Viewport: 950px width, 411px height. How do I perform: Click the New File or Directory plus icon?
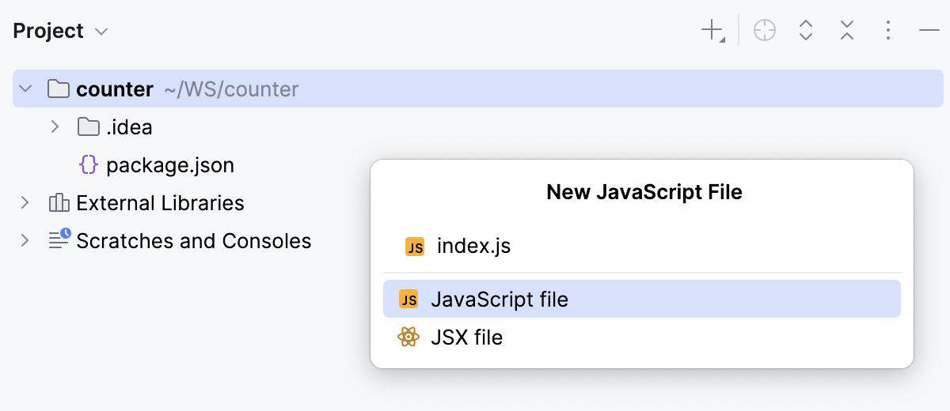[713, 31]
